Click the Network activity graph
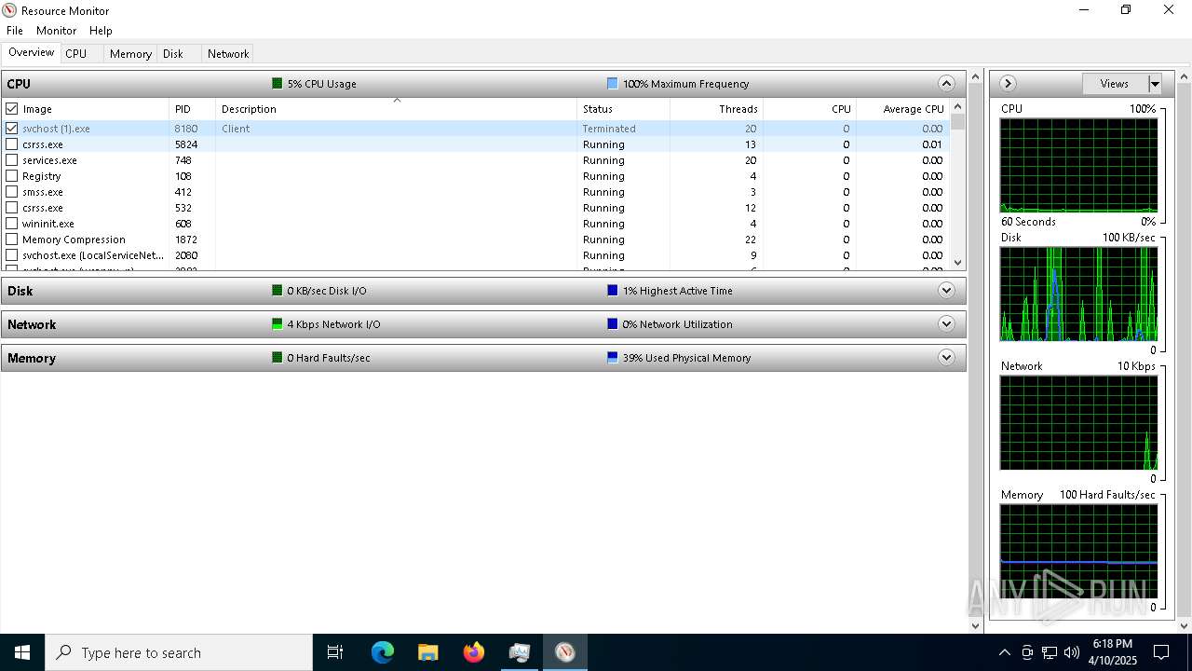The width and height of the screenshot is (1192, 671). 1078,422
